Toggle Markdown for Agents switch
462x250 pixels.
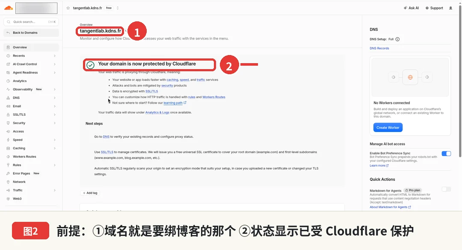446,189
